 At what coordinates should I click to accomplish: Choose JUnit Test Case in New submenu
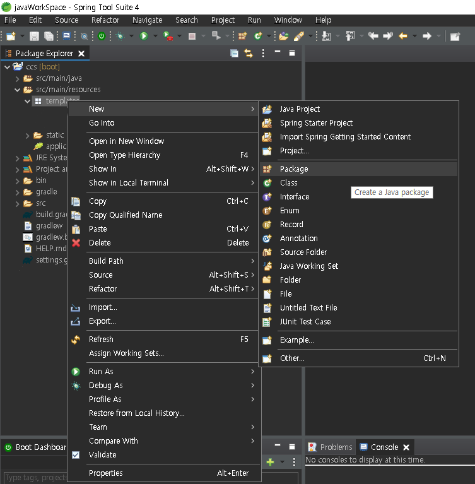pos(359,322)
